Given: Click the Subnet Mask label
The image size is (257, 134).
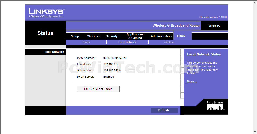Looking at the screenshot, I should point(85,71).
